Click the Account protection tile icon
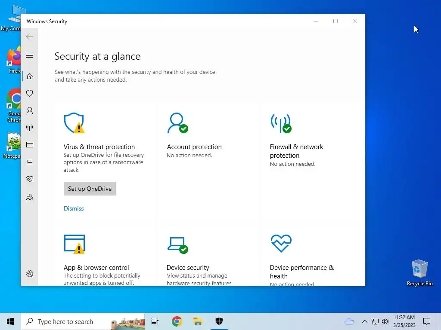This screenshot has height=330, width=441. pyautogui.click(x=177, y=123)
